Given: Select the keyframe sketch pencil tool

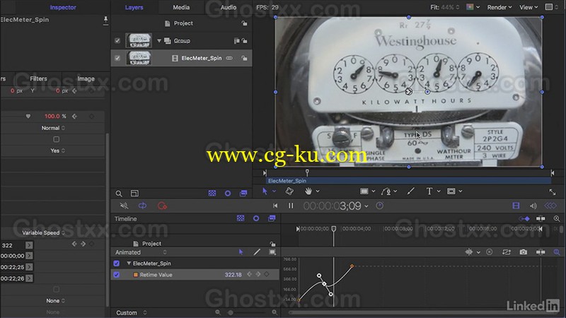Looking at the screenshot, I should coord(257,252).
